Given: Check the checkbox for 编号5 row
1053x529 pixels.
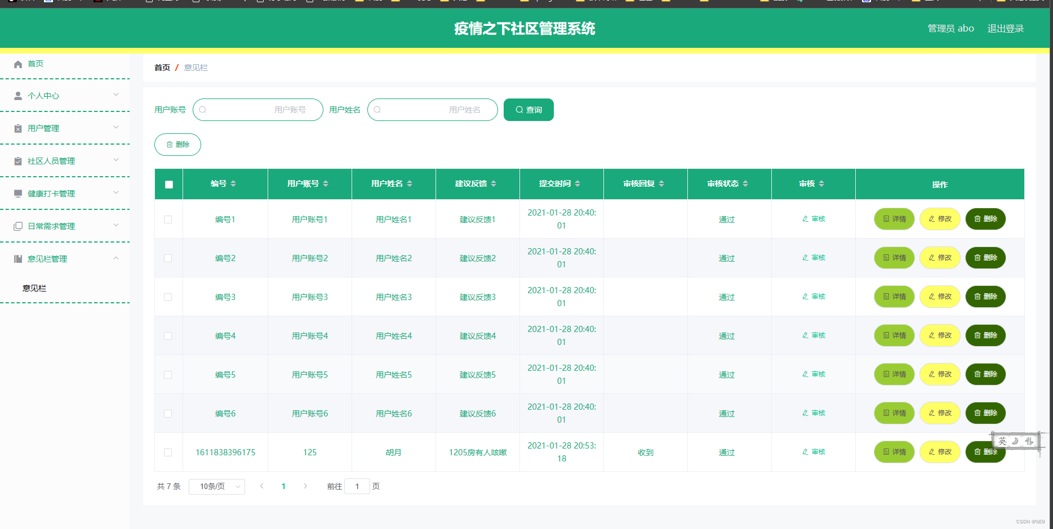Looking at the screenshot, I should [x=168, y=375].
